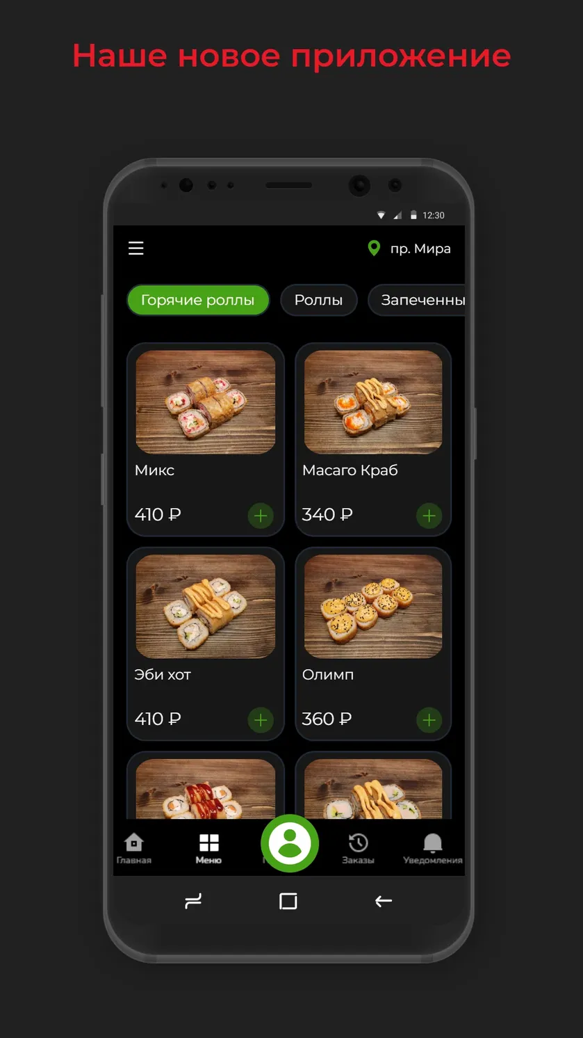The image size is (583, 1038).
Task: Tap the Android back navigation button
Action: point(384,901)
